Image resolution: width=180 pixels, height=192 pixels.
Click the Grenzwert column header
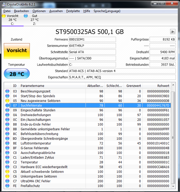(133, 86)
